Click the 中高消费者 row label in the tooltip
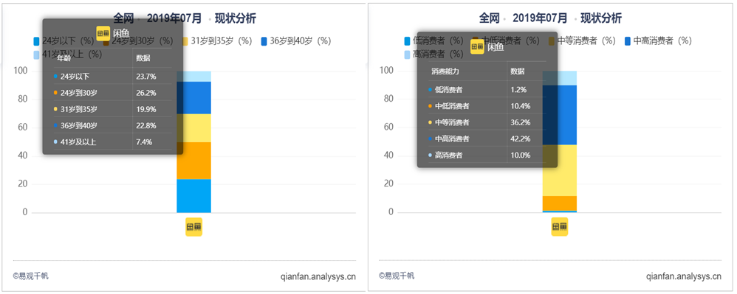The height and width of the screenshot is (294, 737). pyautogui.click(x=452, y=139)
